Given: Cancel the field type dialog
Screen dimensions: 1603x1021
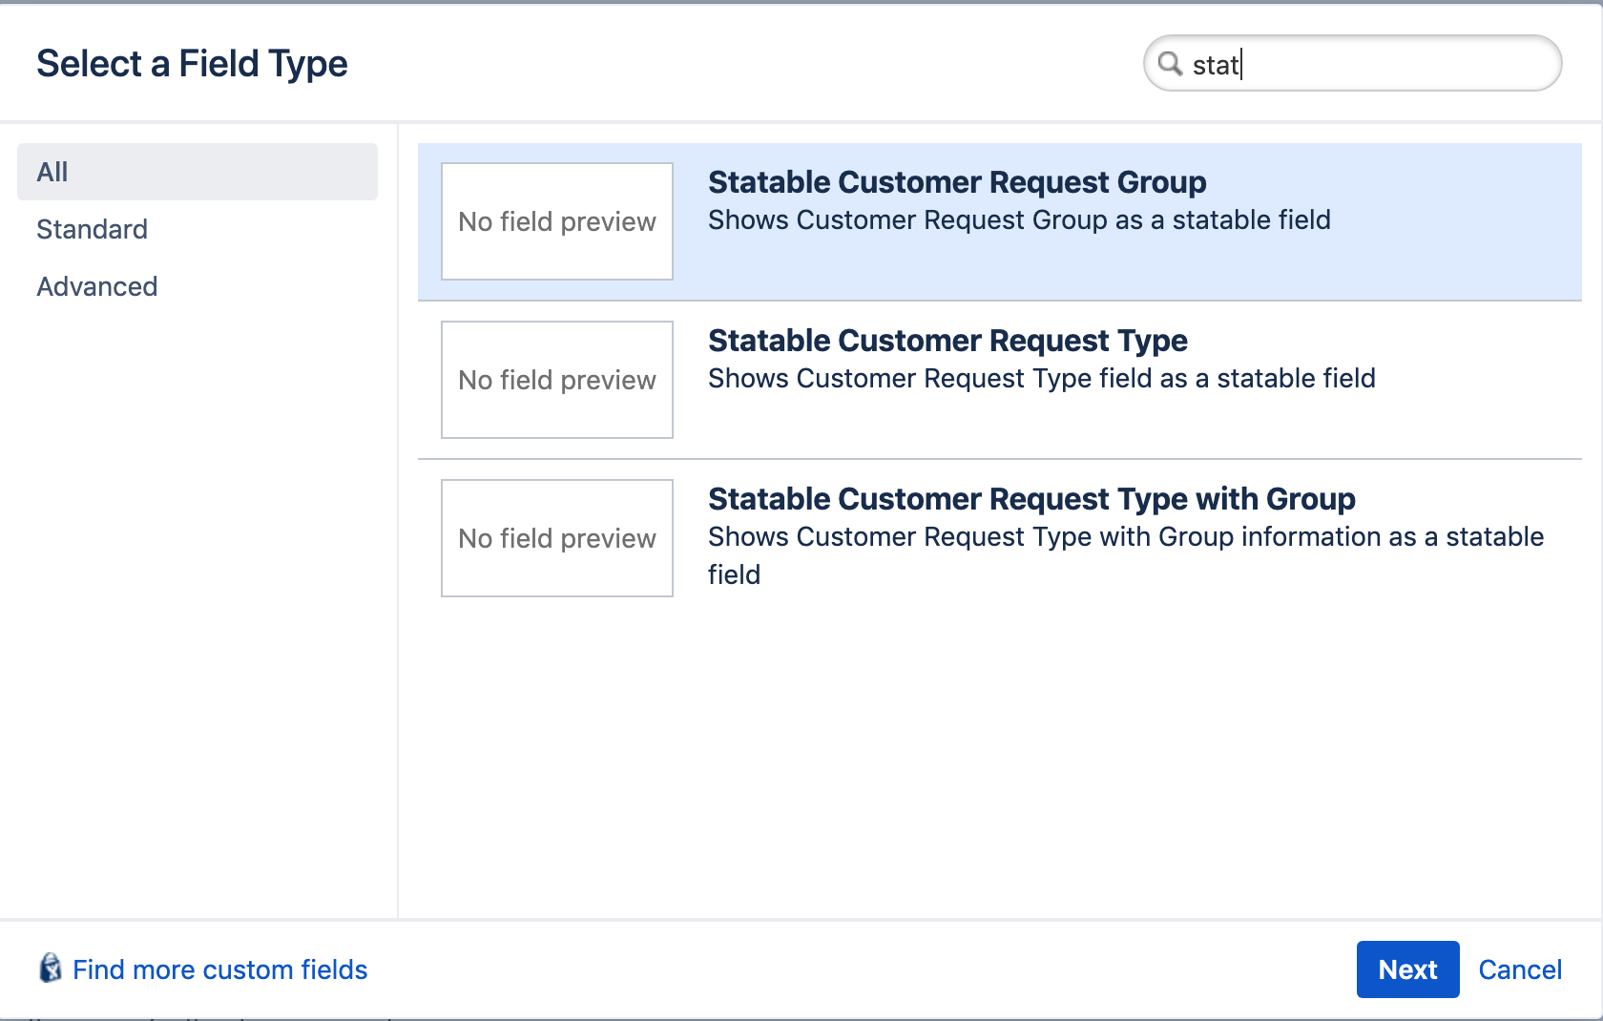Looking at the screenshot, I should click(x=1520, y=969).
